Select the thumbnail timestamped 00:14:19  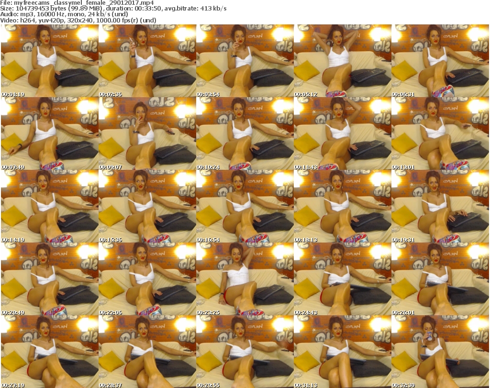[x=50, y=206]
